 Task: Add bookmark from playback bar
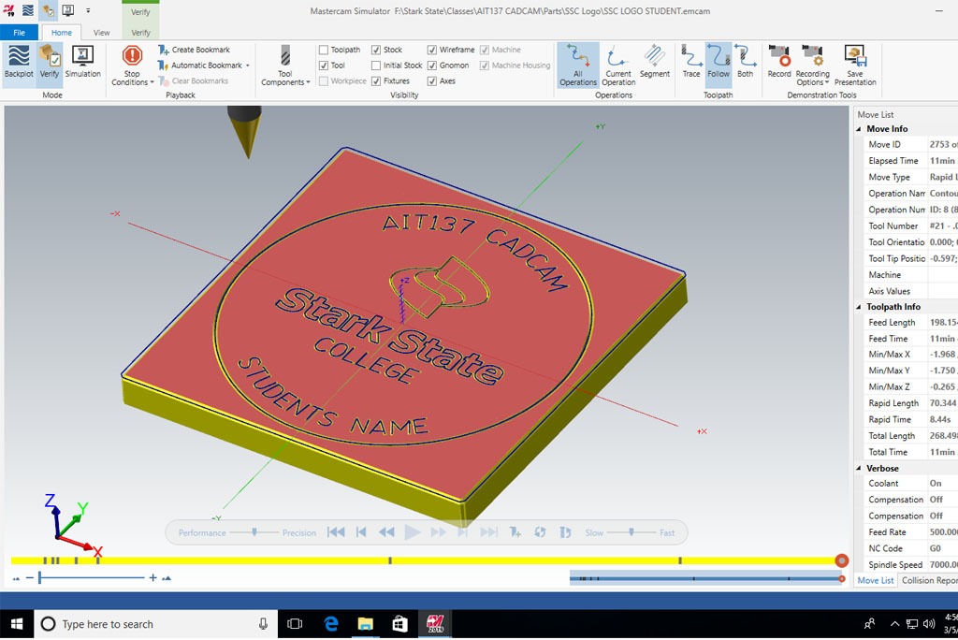[x=515, y=532]
